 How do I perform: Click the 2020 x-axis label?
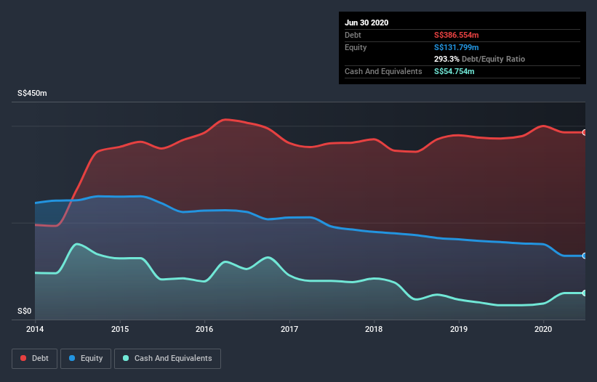point(543,329)
